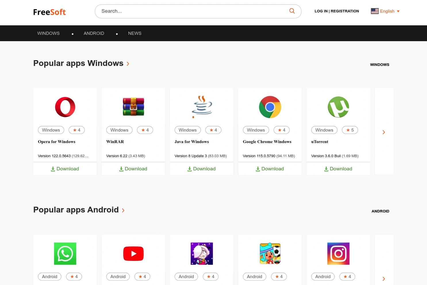Click the star rating badge on Opera card
This screenshot has height=285, width=427.
point(76,130)
